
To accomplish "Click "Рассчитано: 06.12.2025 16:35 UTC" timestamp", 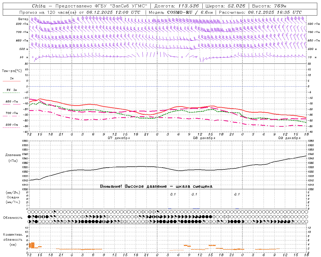I will 260,12.
